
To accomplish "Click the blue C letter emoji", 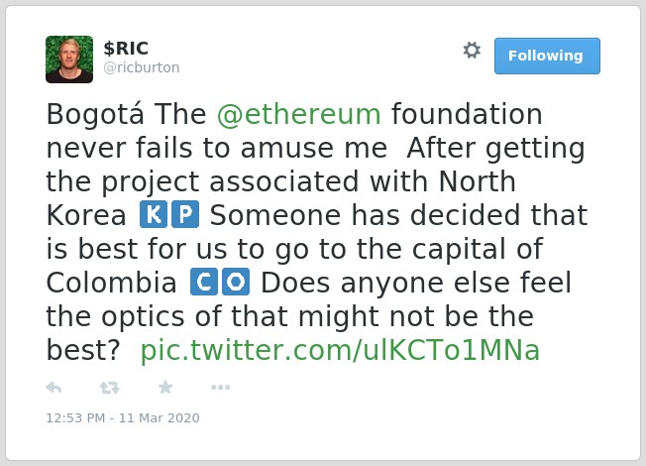I will click(x=204, y=282).
